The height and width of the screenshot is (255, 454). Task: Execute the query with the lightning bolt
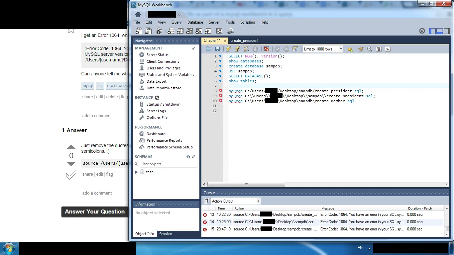click(229, 49)
